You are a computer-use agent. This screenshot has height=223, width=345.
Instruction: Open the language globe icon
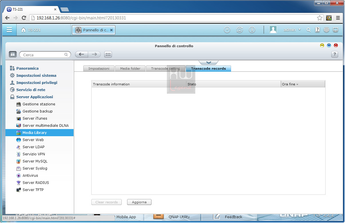coord(327,30)
